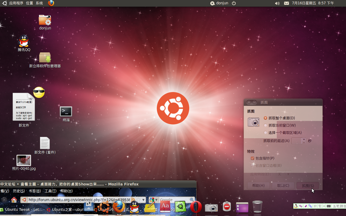Click QQ penguin icon in the dock
346x216 pixels.
tap(134, 207)
